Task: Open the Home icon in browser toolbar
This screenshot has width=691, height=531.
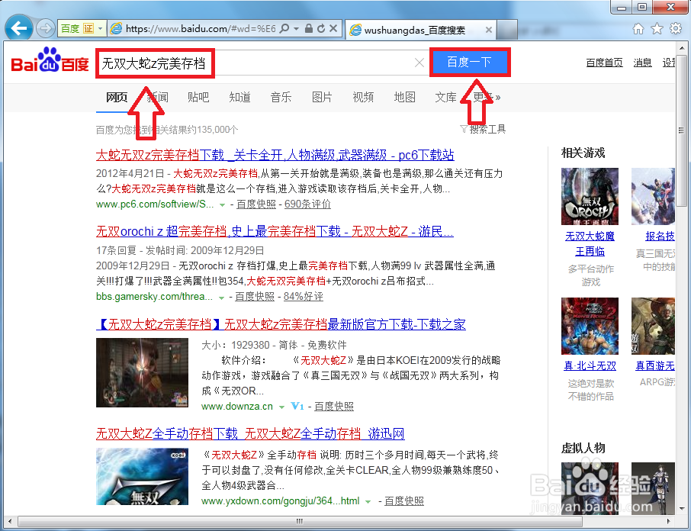Action: point(638,29)
